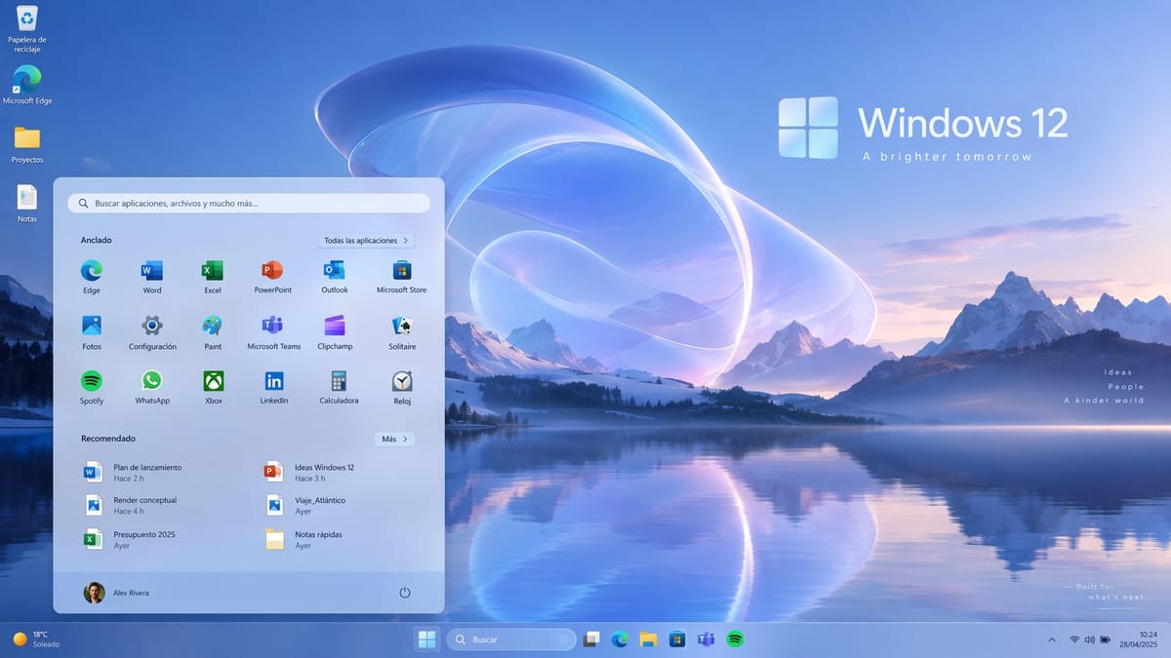Image resolution: width=1171 pixels, height=658 pixels.
Task: Launch Word from the pinned apps
Action: [x=152, y=276]
